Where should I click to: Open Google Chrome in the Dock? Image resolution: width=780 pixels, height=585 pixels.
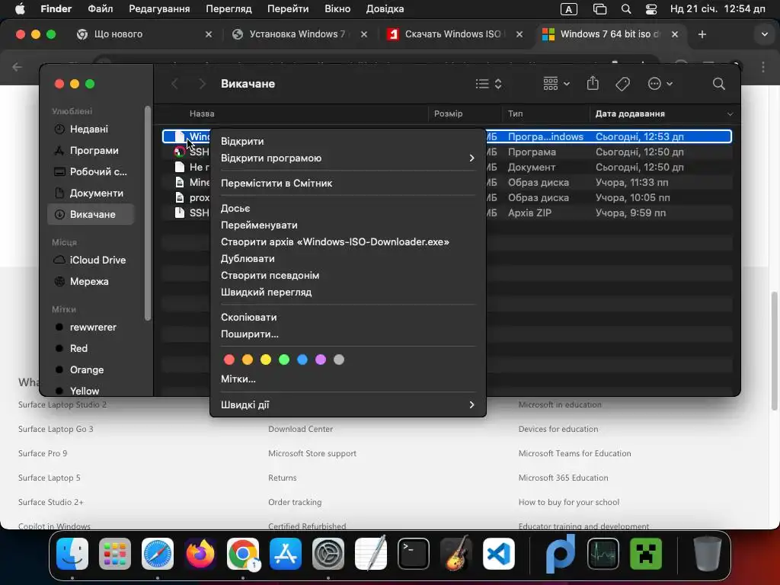[243, 554]
